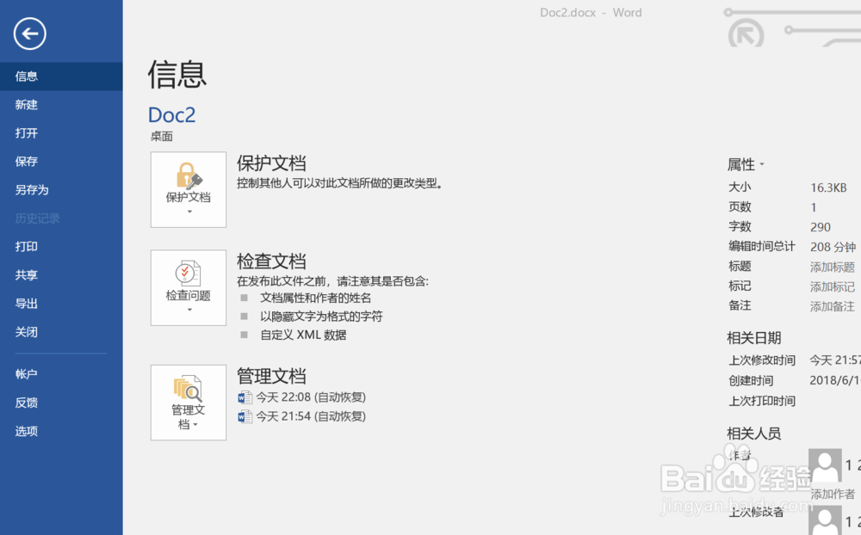Open the 保护文档 dropdown arrow
The width and height of the screenshot is (861, 535).
pyautogui.click(x=188, y=213)
